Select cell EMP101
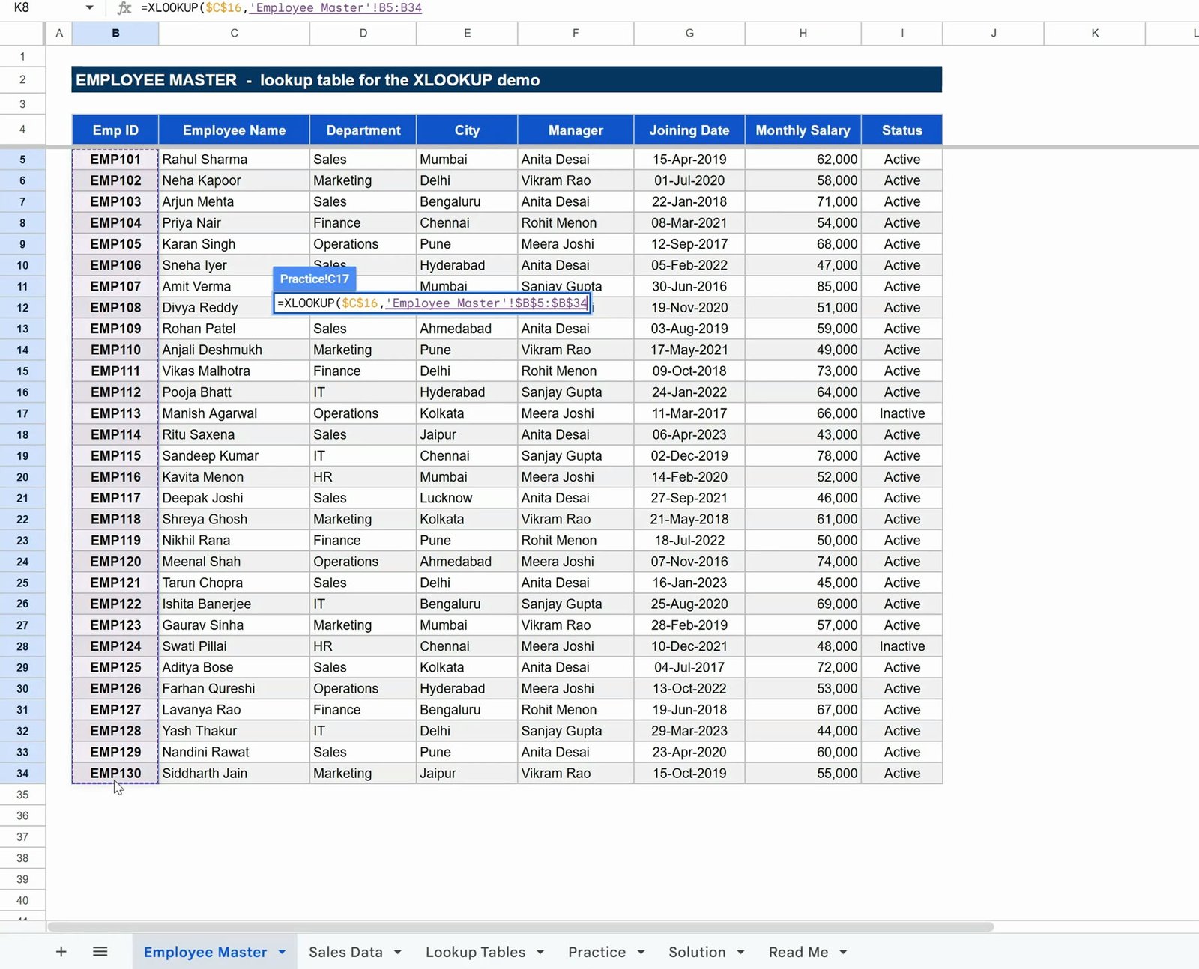Image resolution: width=1199 pixels, height=969 pixels. [115, 160]
